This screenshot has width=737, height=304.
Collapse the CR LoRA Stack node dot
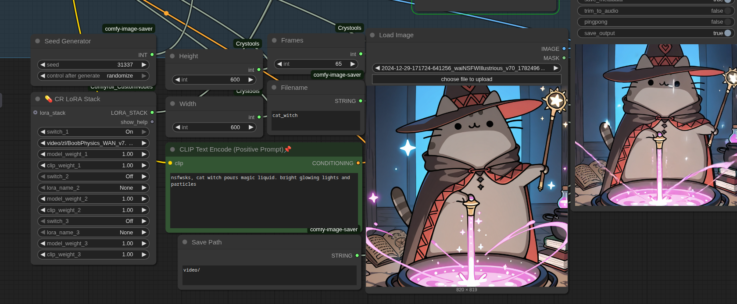[x=38, y=99]
